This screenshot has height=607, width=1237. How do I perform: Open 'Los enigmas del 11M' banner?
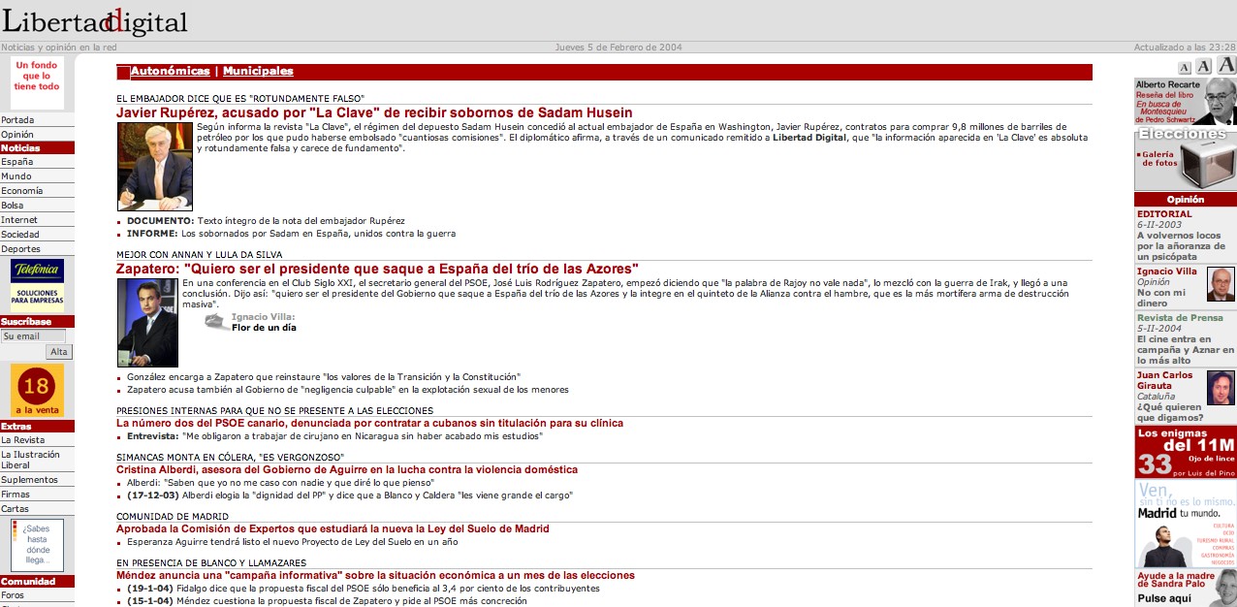[x=1186, y=453]
